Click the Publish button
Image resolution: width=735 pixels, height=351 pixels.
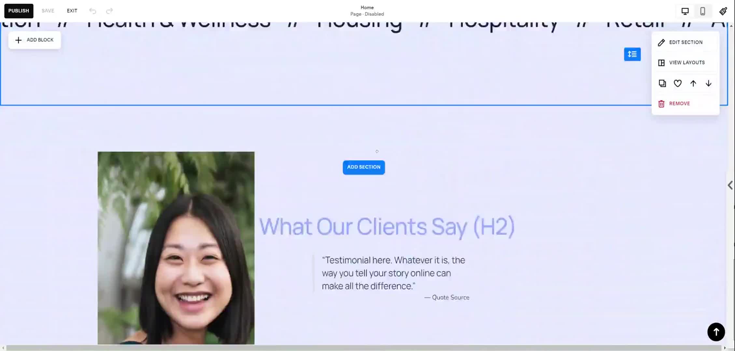[x=19, y=11]
